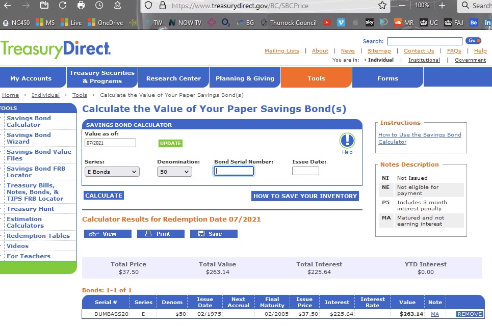Screen dimensions: 492x330
Task: Open the MS bookmark
Action: pyautogui.click(x=45, y=23)
